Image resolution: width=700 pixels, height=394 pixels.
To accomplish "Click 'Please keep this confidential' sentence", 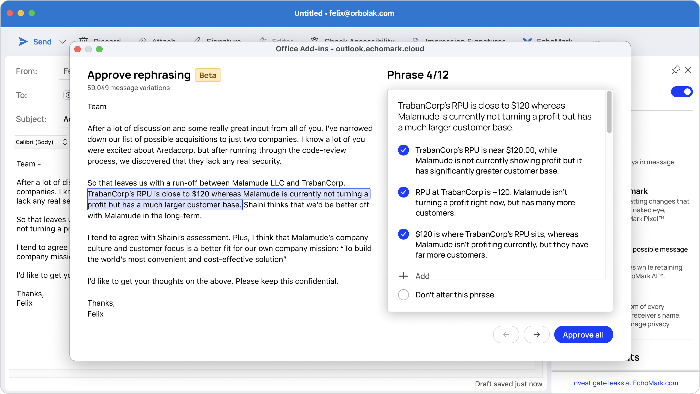I will [x=287, y=281].
